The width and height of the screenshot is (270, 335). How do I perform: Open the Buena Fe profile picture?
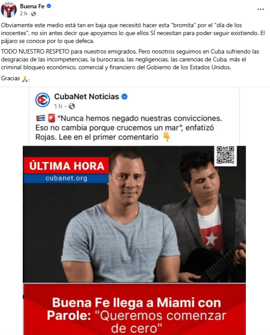[x=9, y=9]
